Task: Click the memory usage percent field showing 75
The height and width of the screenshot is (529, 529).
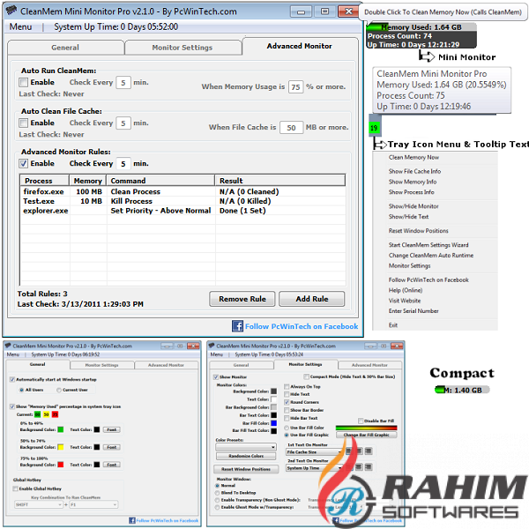Action: tap(296, 87)
